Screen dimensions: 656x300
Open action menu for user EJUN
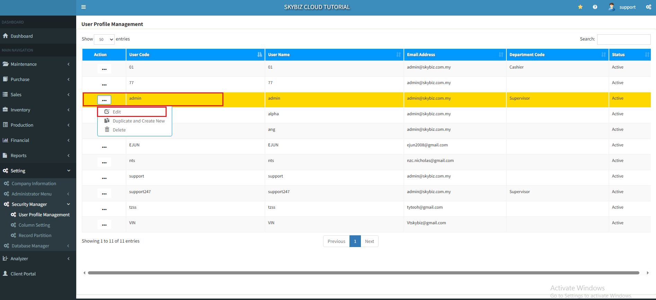[x=104, y=147]
